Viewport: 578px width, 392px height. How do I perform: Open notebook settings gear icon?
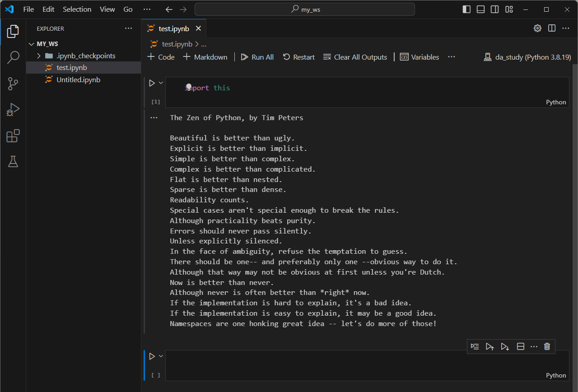tap(537, 28)
